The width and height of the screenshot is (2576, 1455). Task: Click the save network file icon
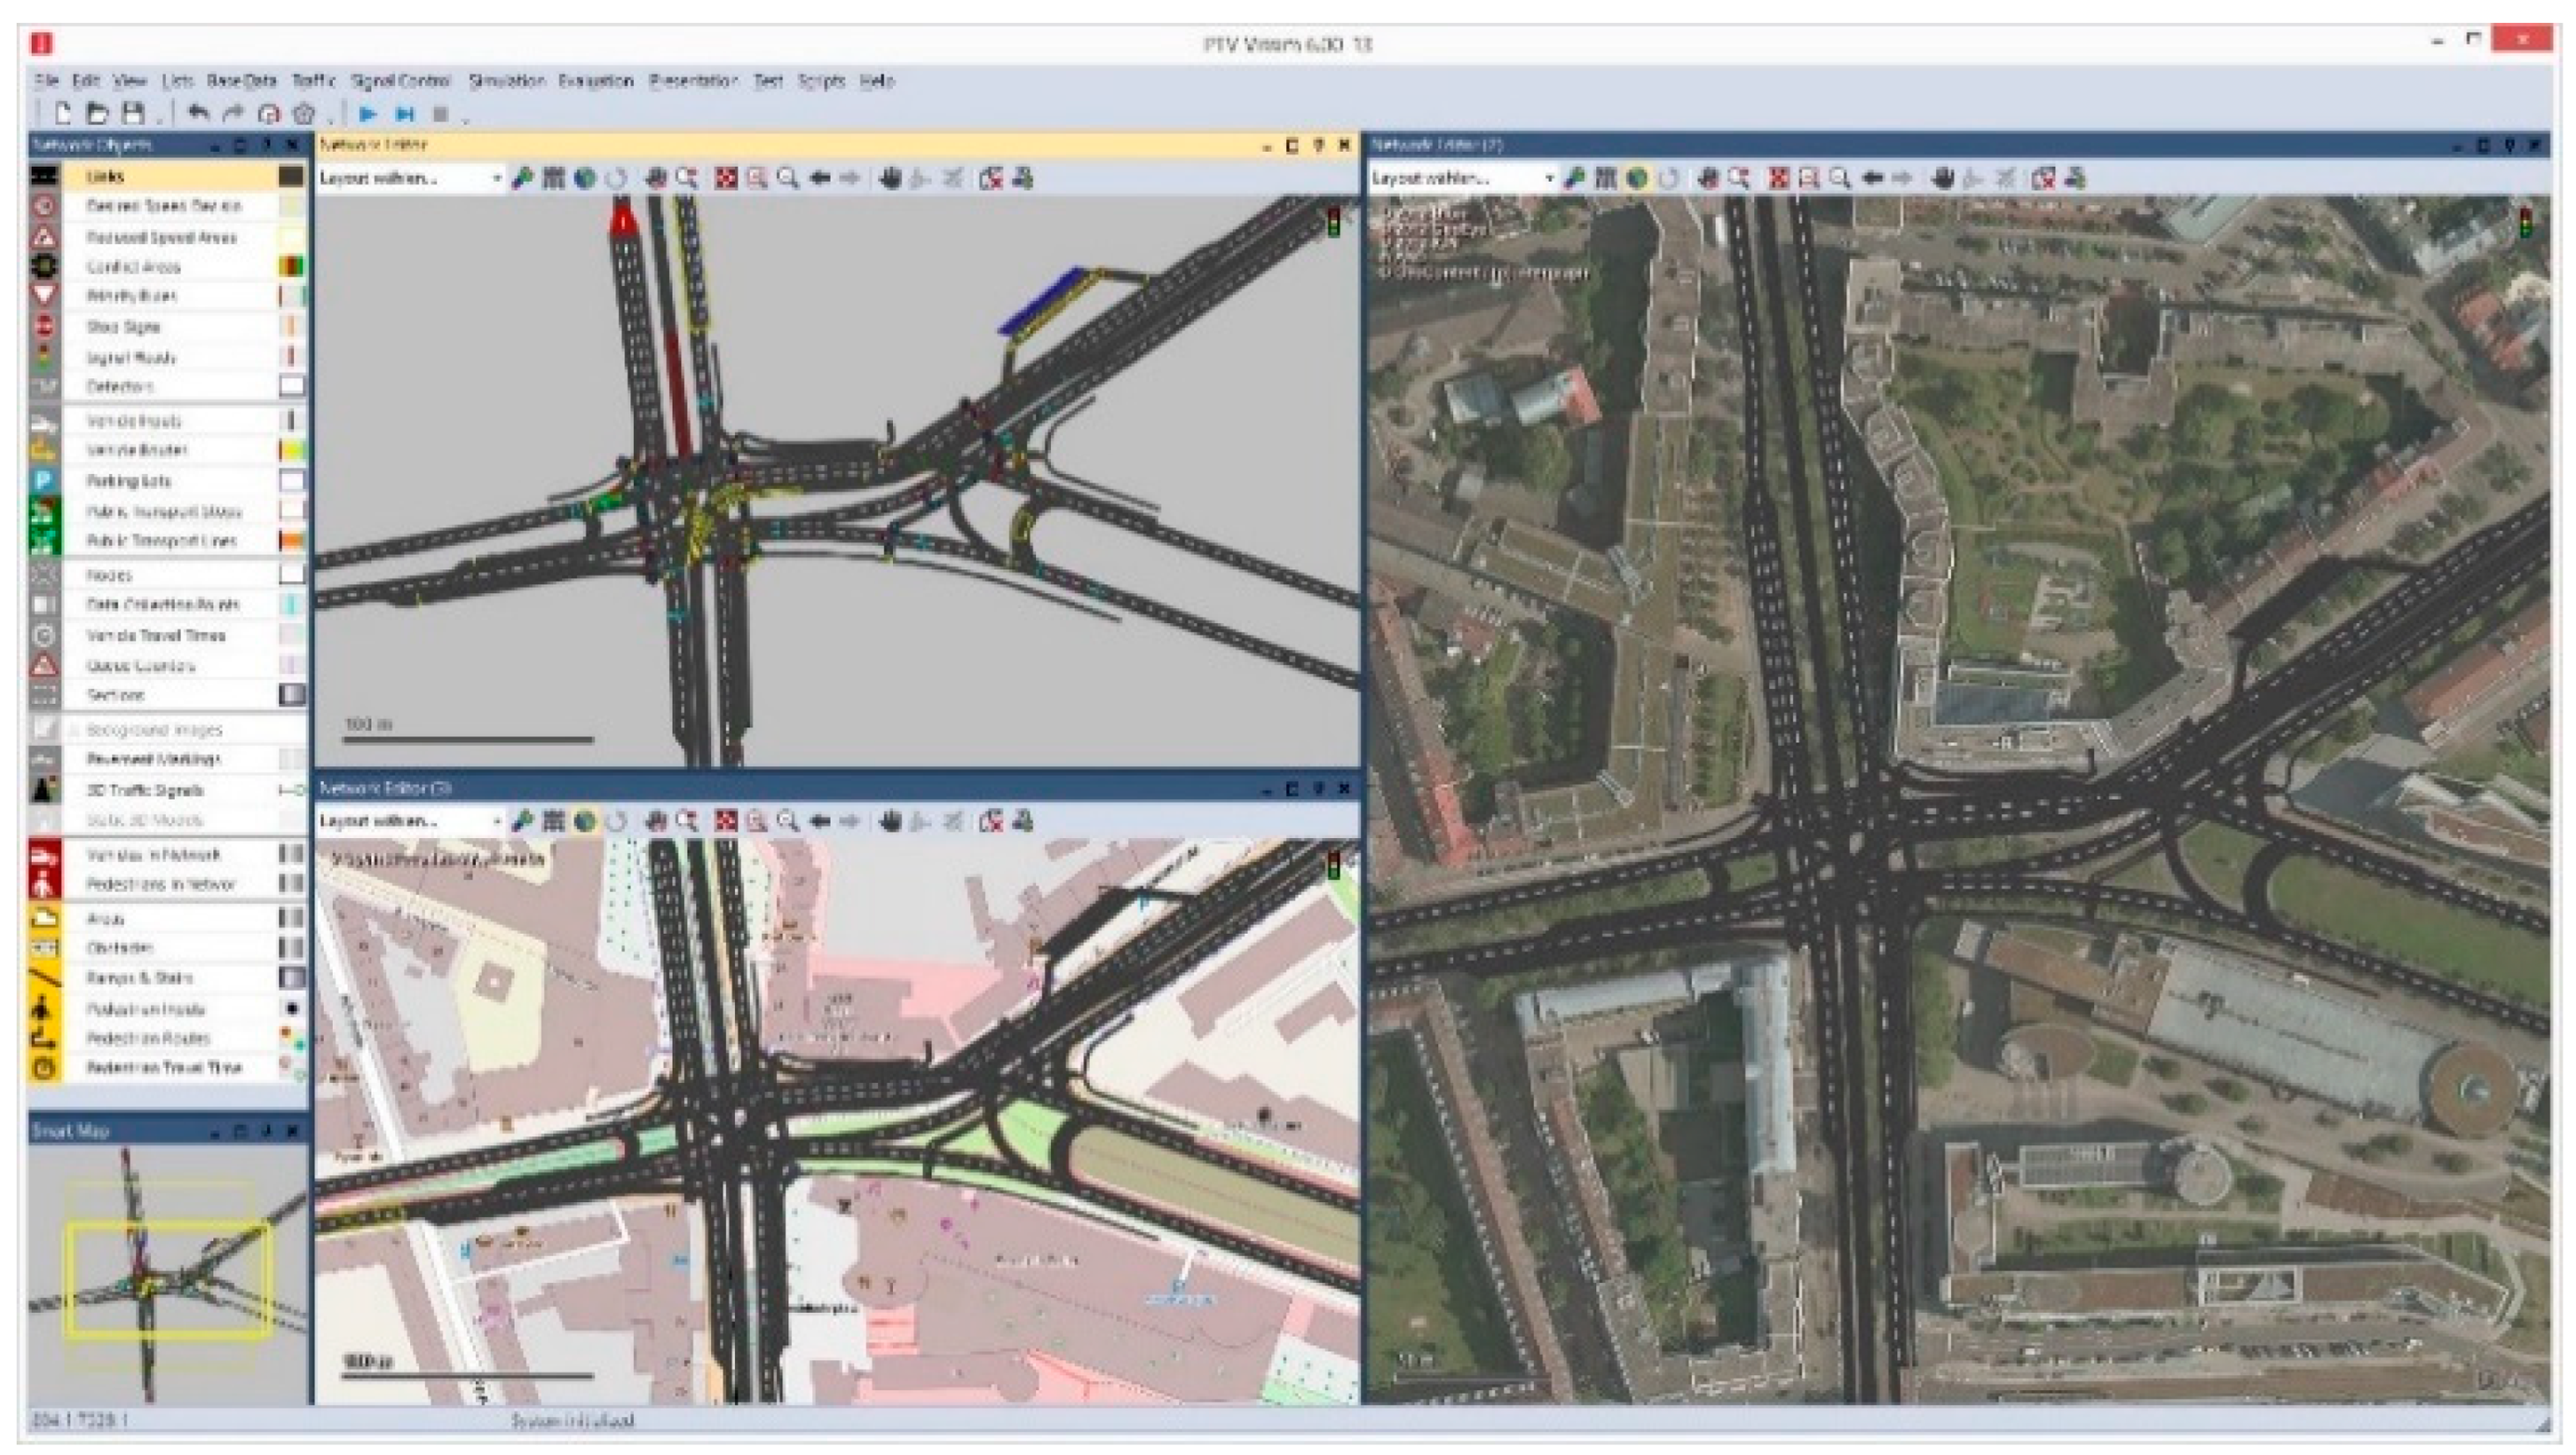pyautogui.click(x=133, y=114)
